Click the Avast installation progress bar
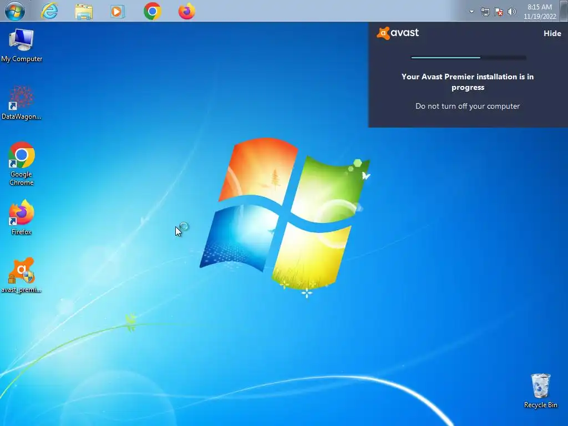 468,57
